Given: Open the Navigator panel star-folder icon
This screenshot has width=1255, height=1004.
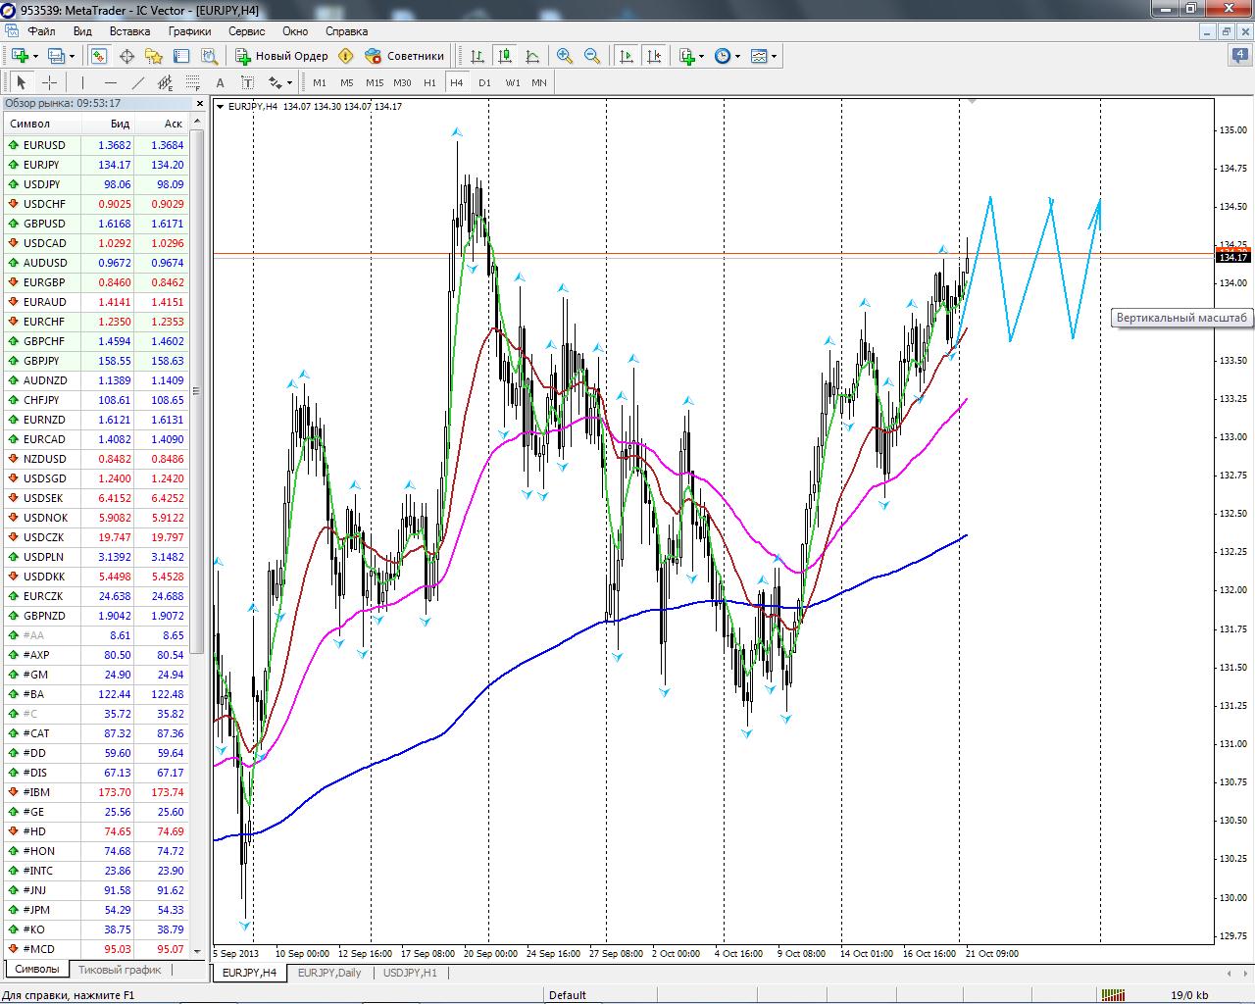Looking at the screenshot, I should tap(154, 56).
